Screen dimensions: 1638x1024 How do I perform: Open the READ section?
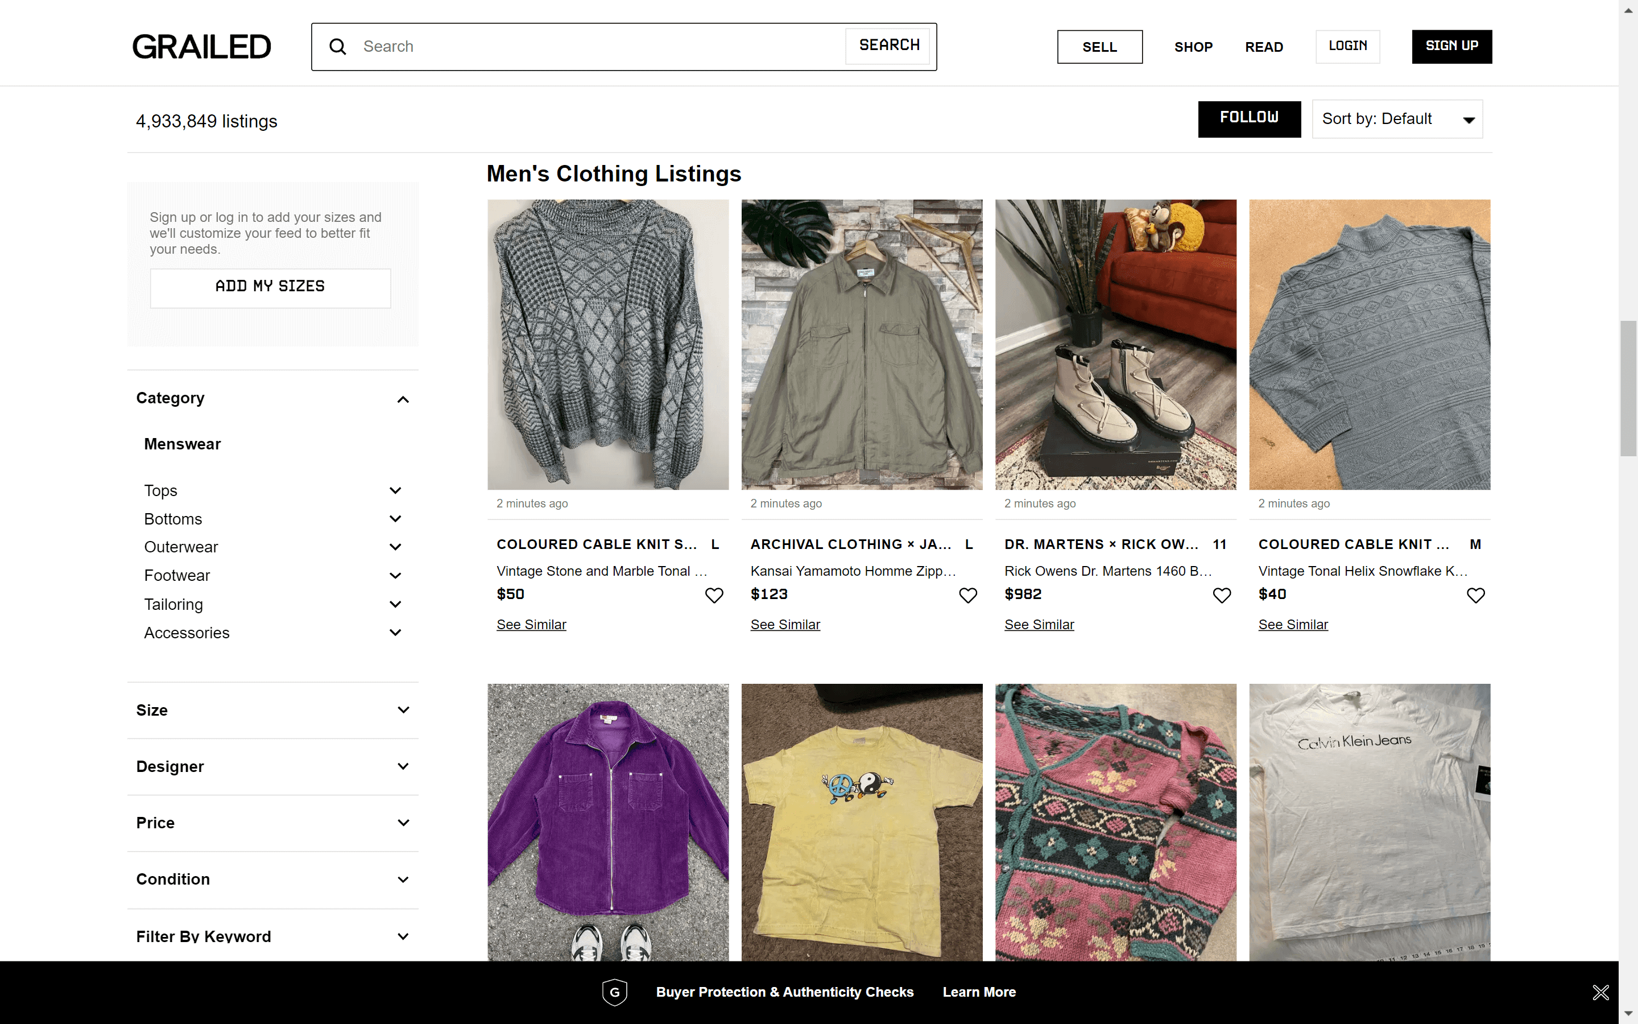[x=1263, y=47]
